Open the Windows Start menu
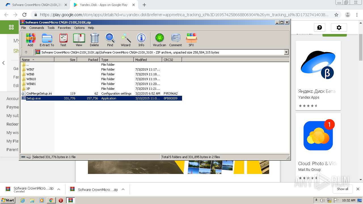The width and height of the screenshot is (363, 204). pyautogui.click(x=8, y=200)
